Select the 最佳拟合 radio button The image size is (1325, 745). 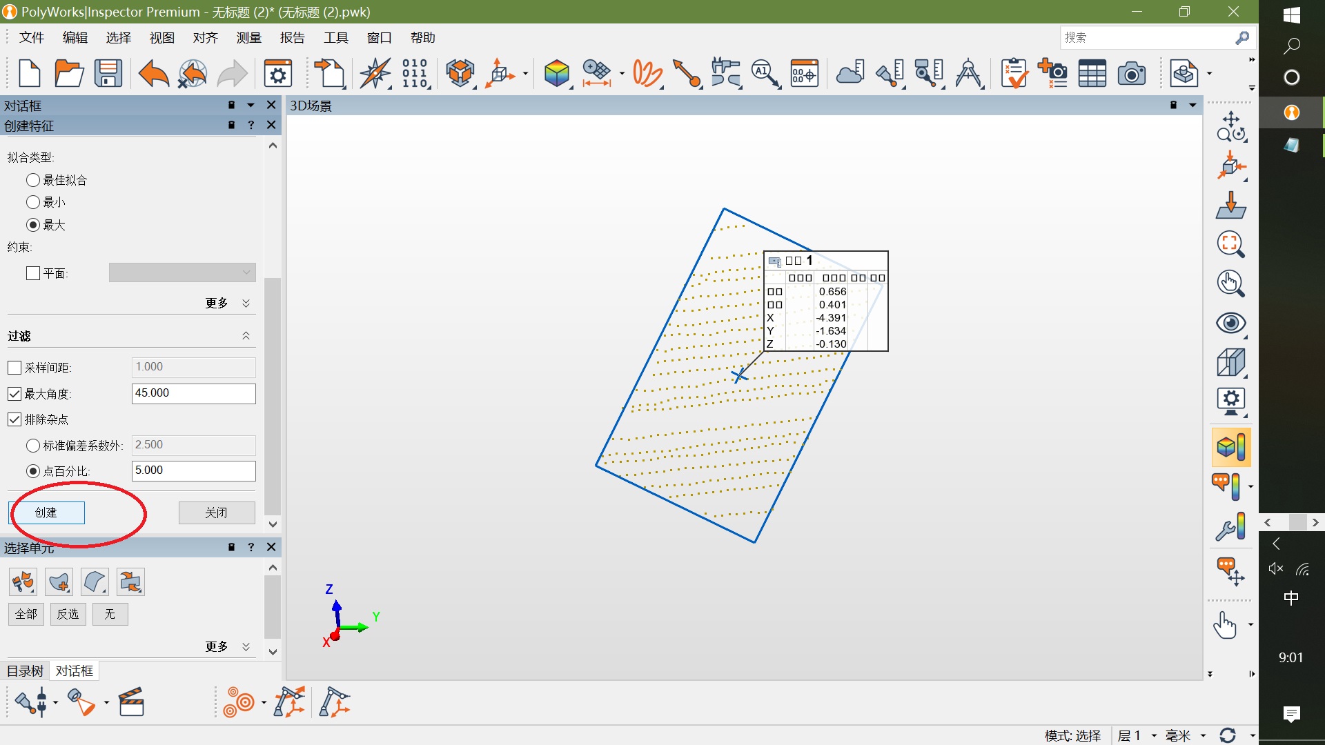pos(33,180)
